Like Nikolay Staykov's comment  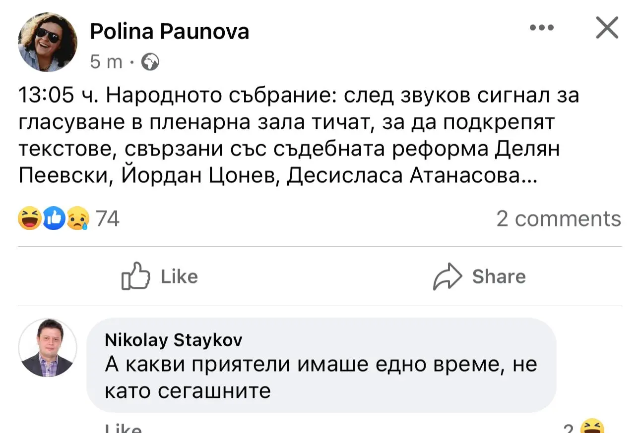(124, 429)
